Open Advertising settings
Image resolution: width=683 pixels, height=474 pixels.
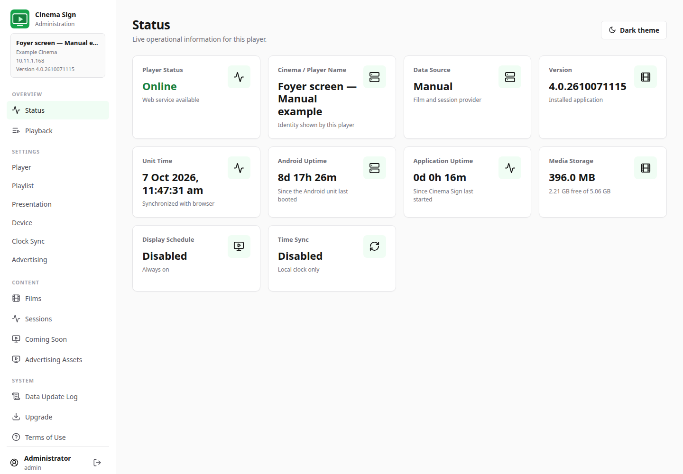58,260
